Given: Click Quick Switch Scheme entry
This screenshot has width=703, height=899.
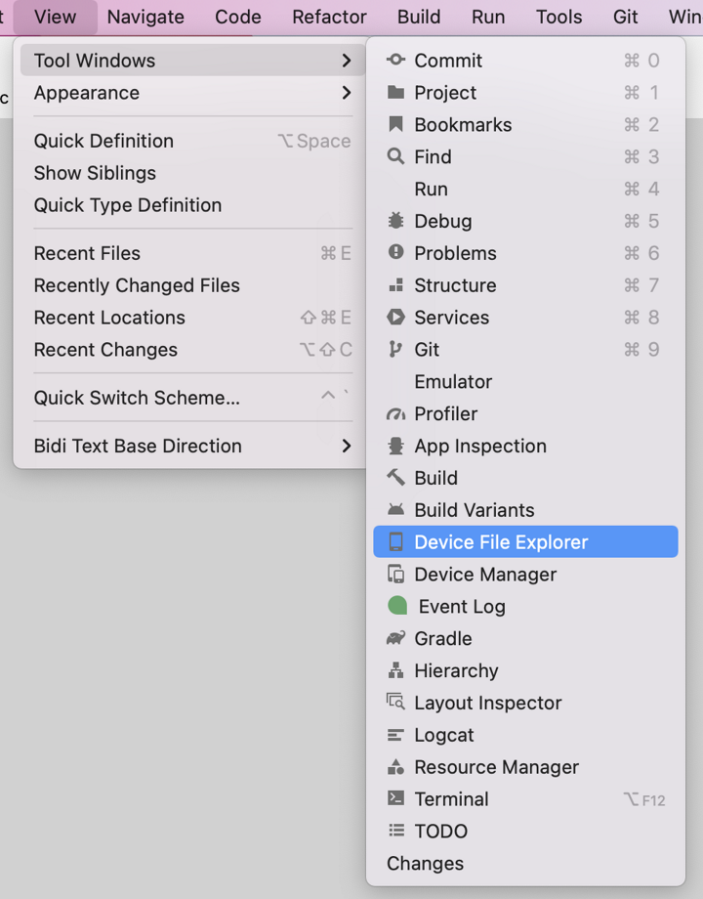Looking at the screenshot, I should 134,398.
